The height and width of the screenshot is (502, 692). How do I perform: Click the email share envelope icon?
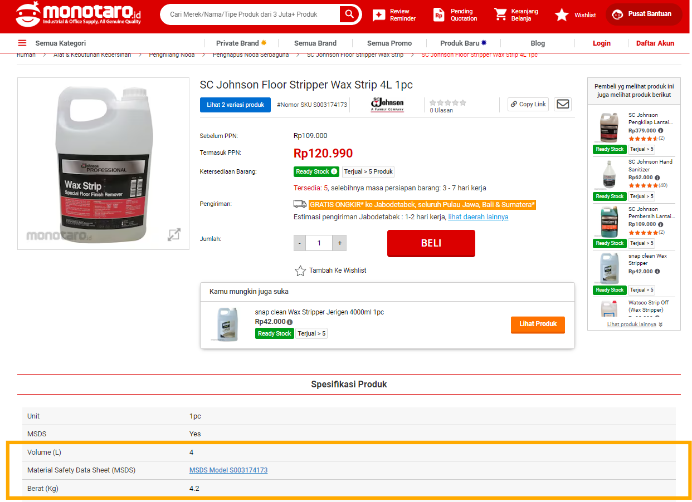(x=563, y=104)
